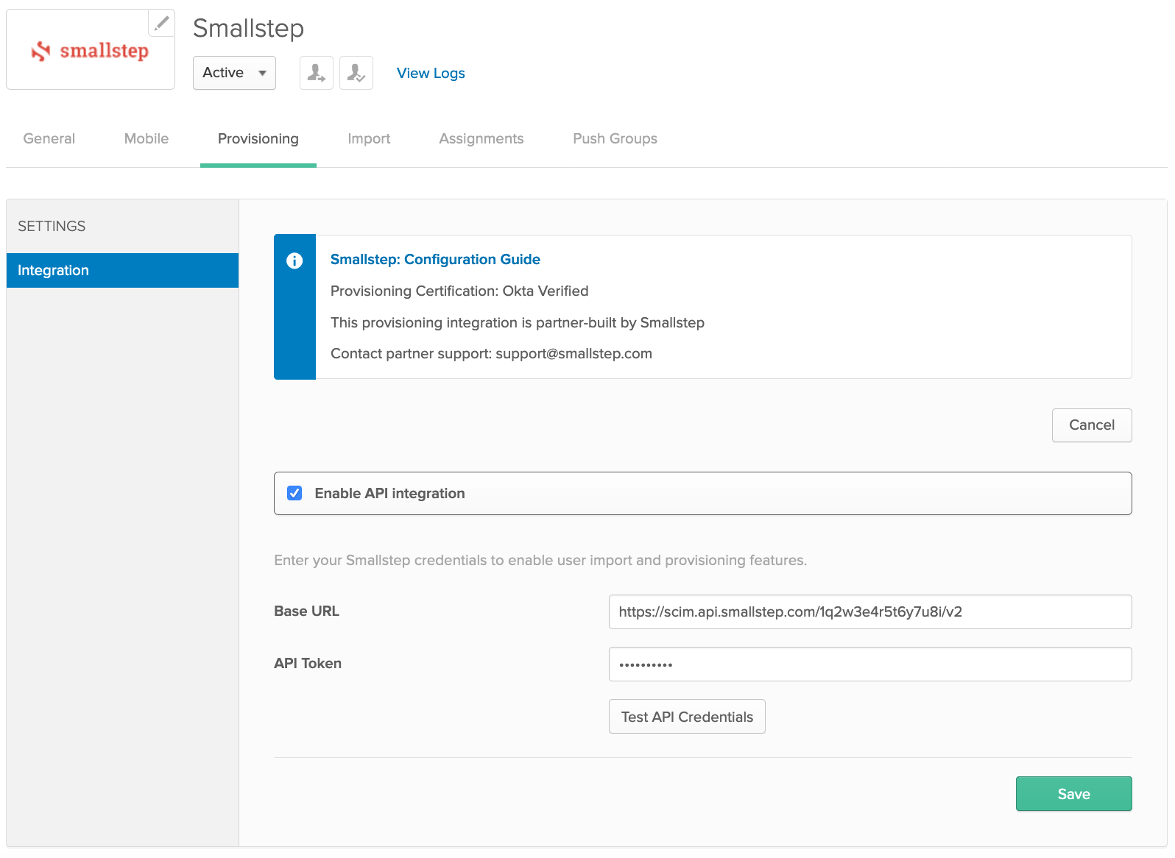The width and height of the screenshot is (1175, 858).
Task: Switch to the General tab
Action: [49, 138]
